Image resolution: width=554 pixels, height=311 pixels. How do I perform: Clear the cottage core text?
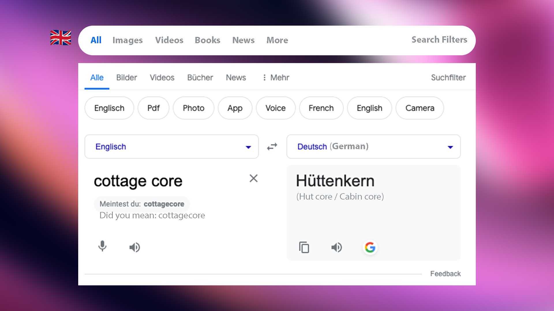pos(253,179)
